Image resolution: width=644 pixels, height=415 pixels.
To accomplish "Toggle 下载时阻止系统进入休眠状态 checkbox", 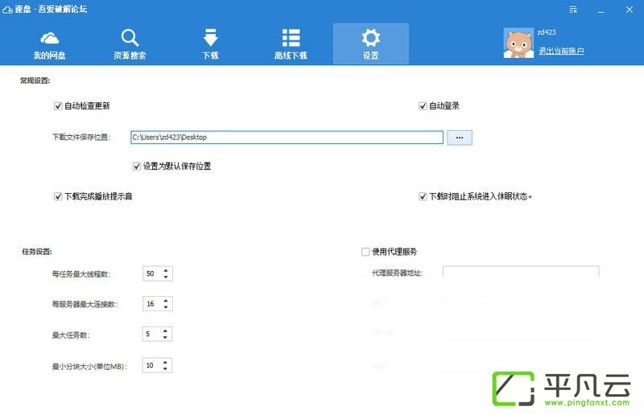I will coord(423,196).
